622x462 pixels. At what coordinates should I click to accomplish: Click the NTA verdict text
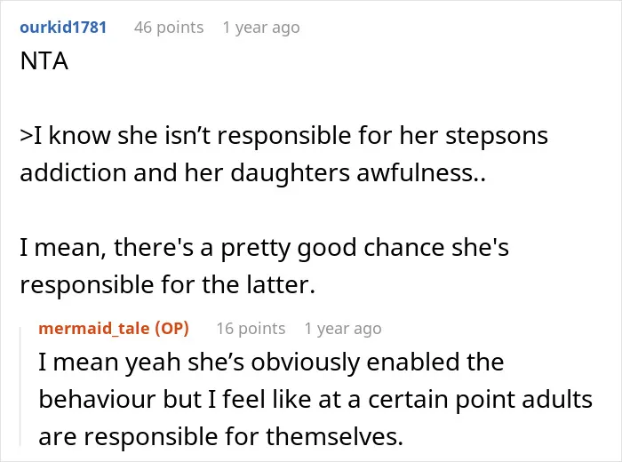[x=44, y=61]
